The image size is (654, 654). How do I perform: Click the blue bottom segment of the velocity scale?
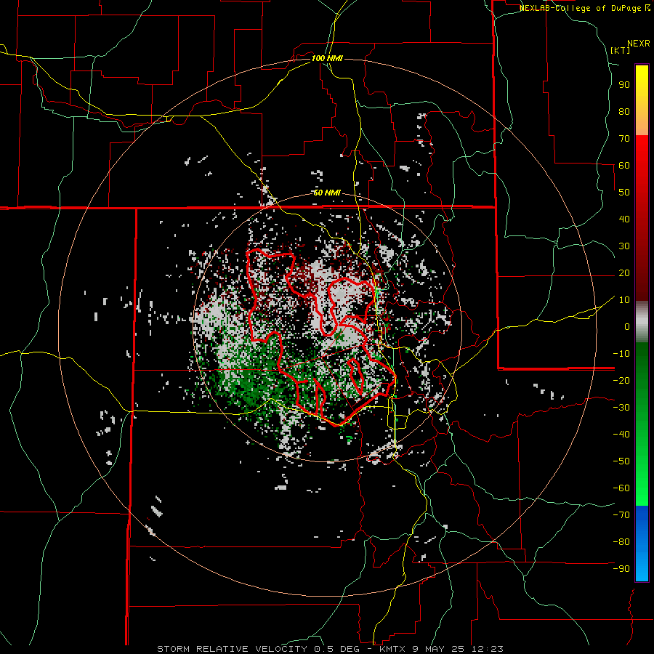pos(642,544)
